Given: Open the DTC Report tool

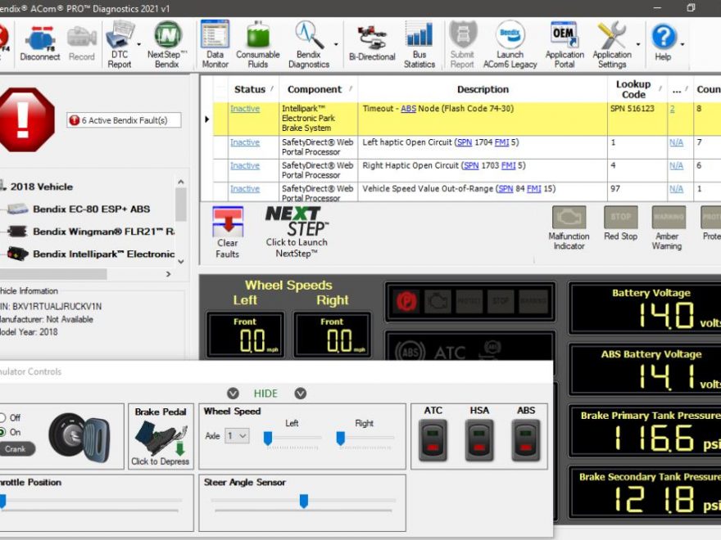Looking at the screenshot, I should click(119, 46).
